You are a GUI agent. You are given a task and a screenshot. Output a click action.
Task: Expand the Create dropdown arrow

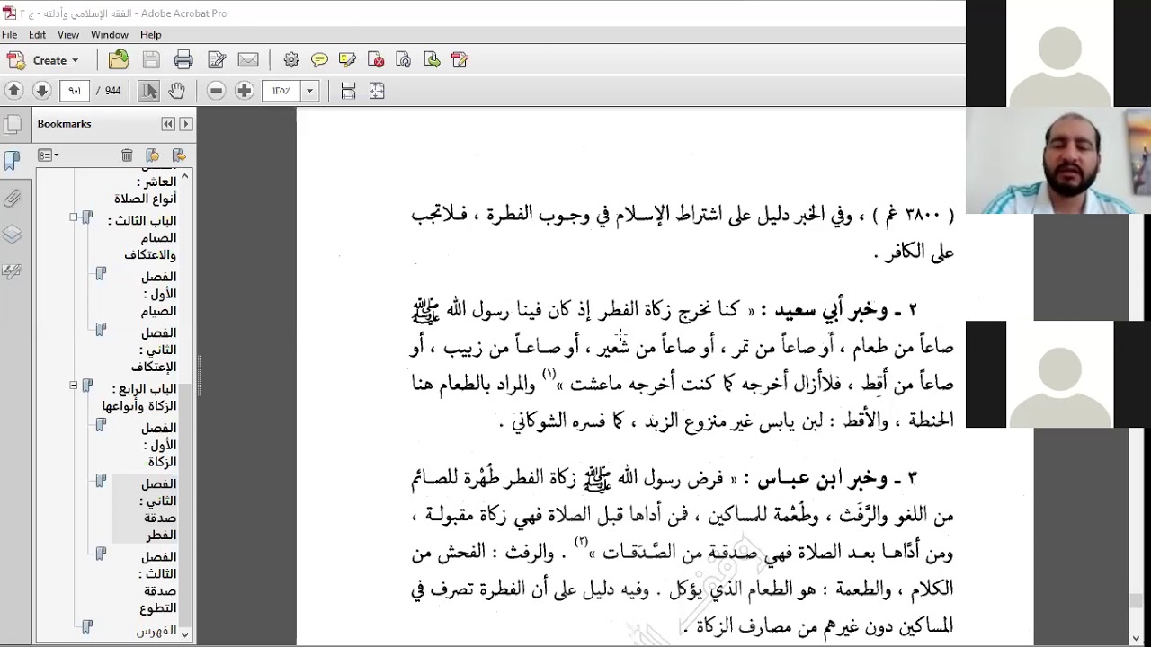tap(75, 60)
